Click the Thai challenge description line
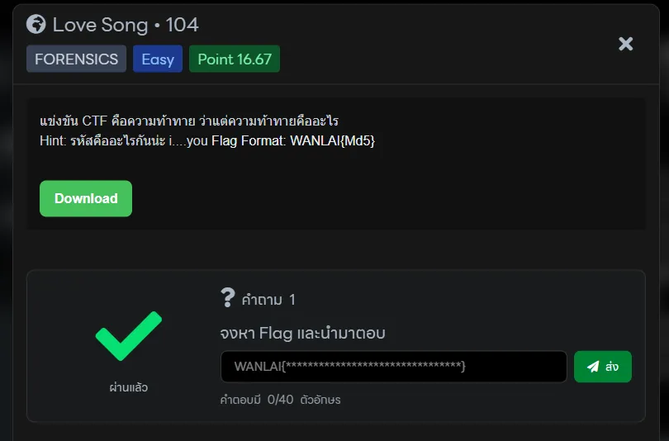Image resolution: width=669 pixels, height=441 pixels. tap(189, 121)
